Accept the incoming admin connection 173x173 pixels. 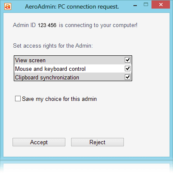39,142
